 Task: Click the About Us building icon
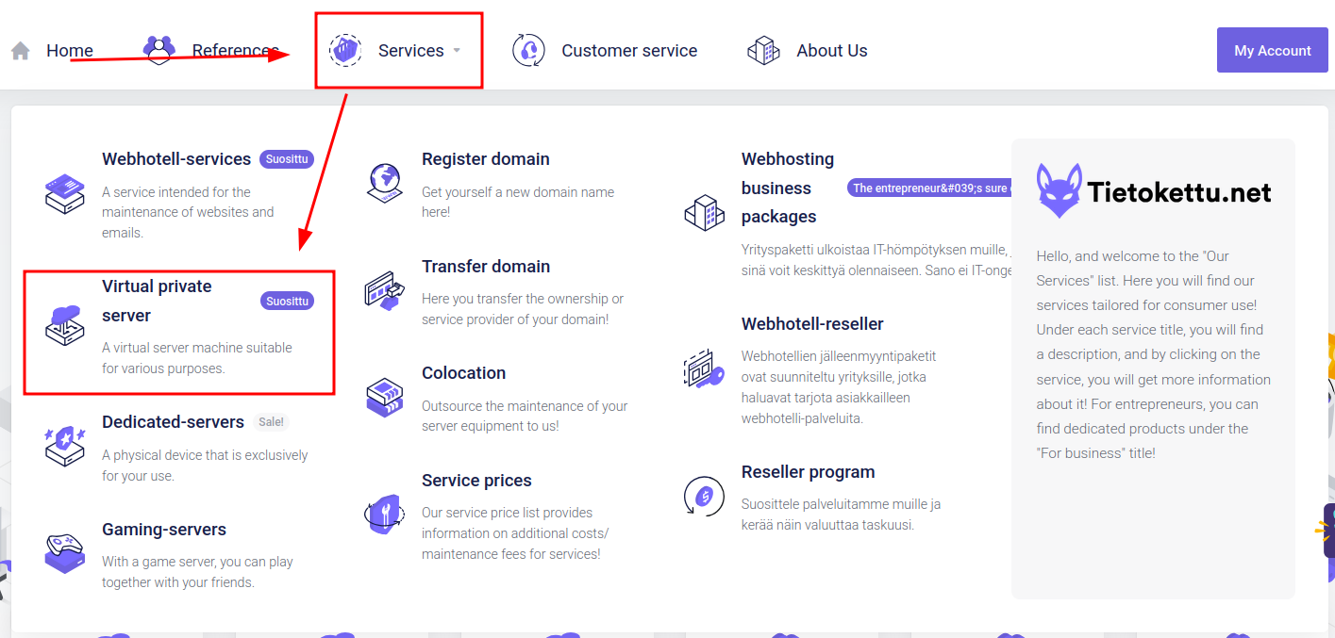pyautogui.click(x=763, y=51)
